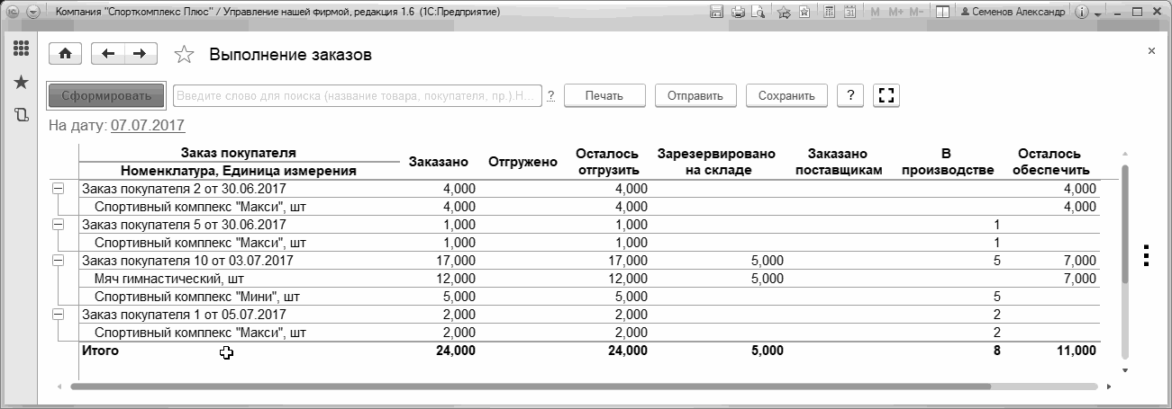
Task: Select the Спортивный комплекс "Мини", шт row
Action: pos(589,297)
